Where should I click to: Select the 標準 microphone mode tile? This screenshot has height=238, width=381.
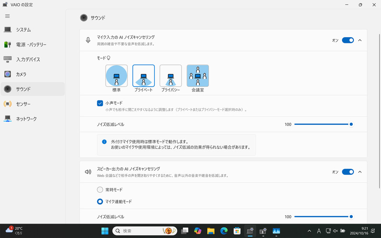tap(116, 76)
